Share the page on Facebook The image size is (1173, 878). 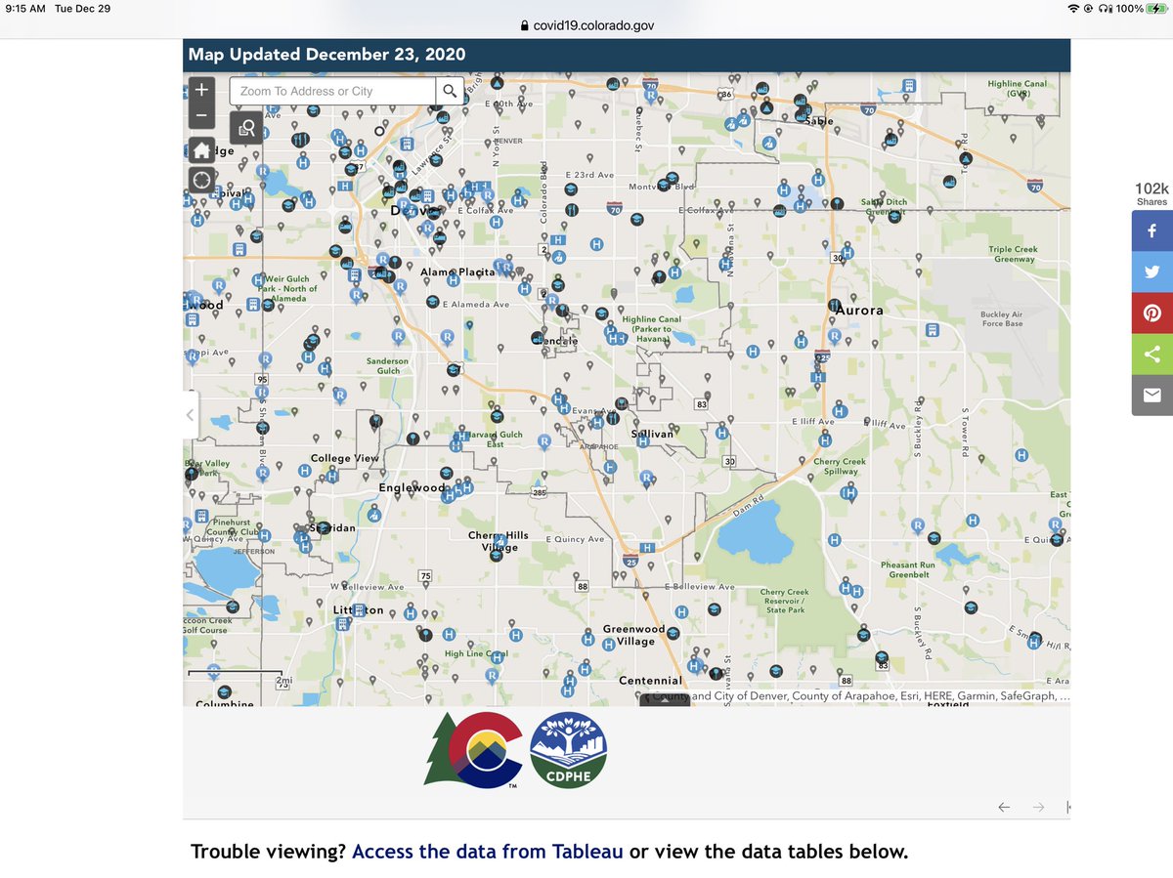1152,230
